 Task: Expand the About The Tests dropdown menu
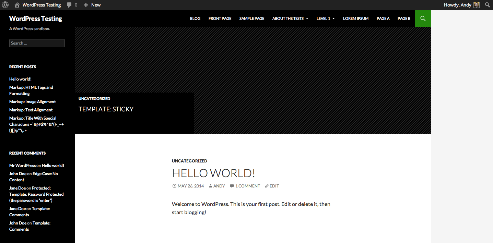click(290, 19)
